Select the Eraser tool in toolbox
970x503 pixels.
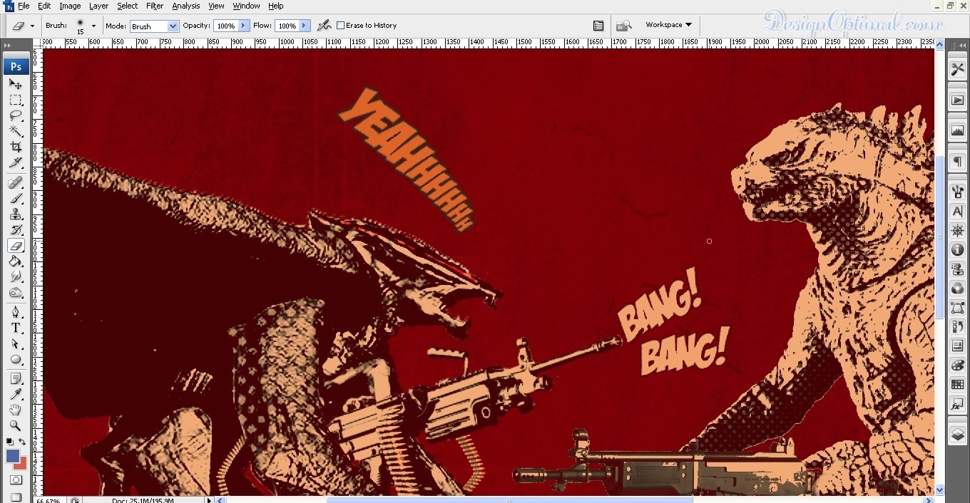click(16, 245)
